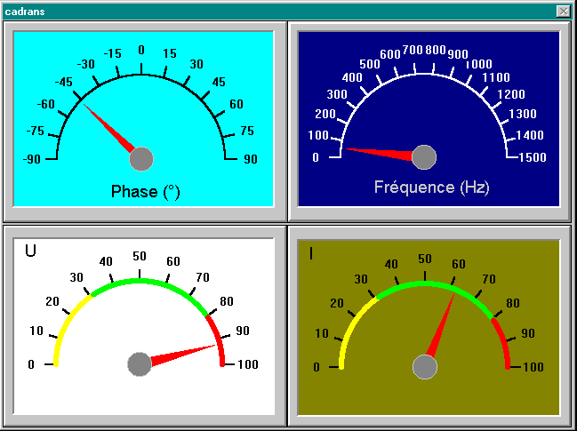Click the 1500 mark on the Fréquence gauge

pyautogui.click(x=533, y=157)
